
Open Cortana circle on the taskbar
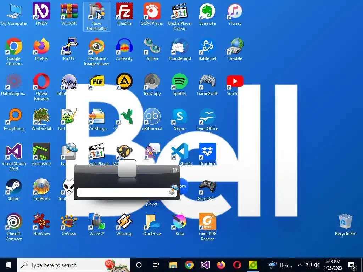139,265
